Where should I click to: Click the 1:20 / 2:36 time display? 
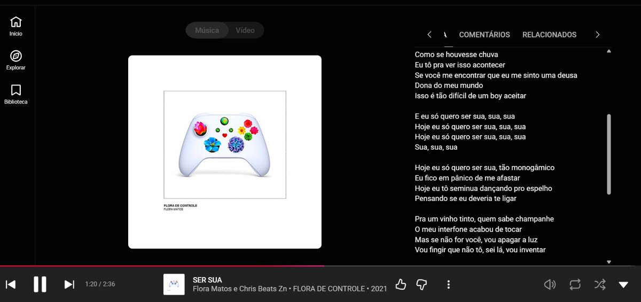click(100, 284)
